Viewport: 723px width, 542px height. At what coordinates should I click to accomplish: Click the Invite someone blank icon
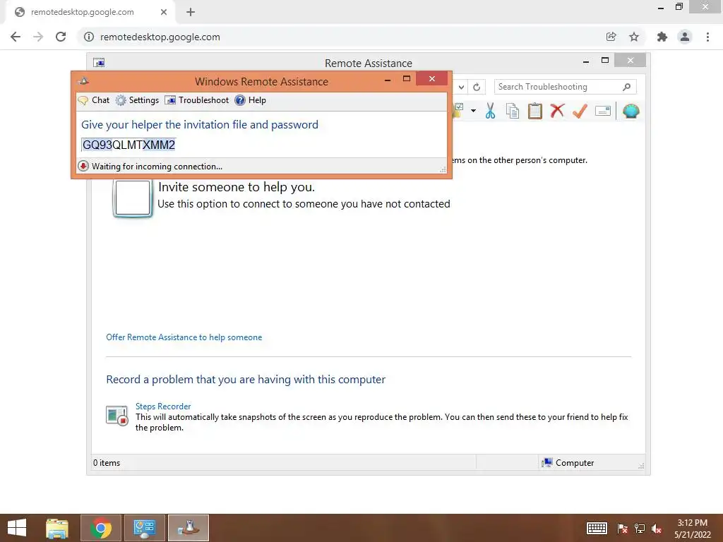point(133,198)
